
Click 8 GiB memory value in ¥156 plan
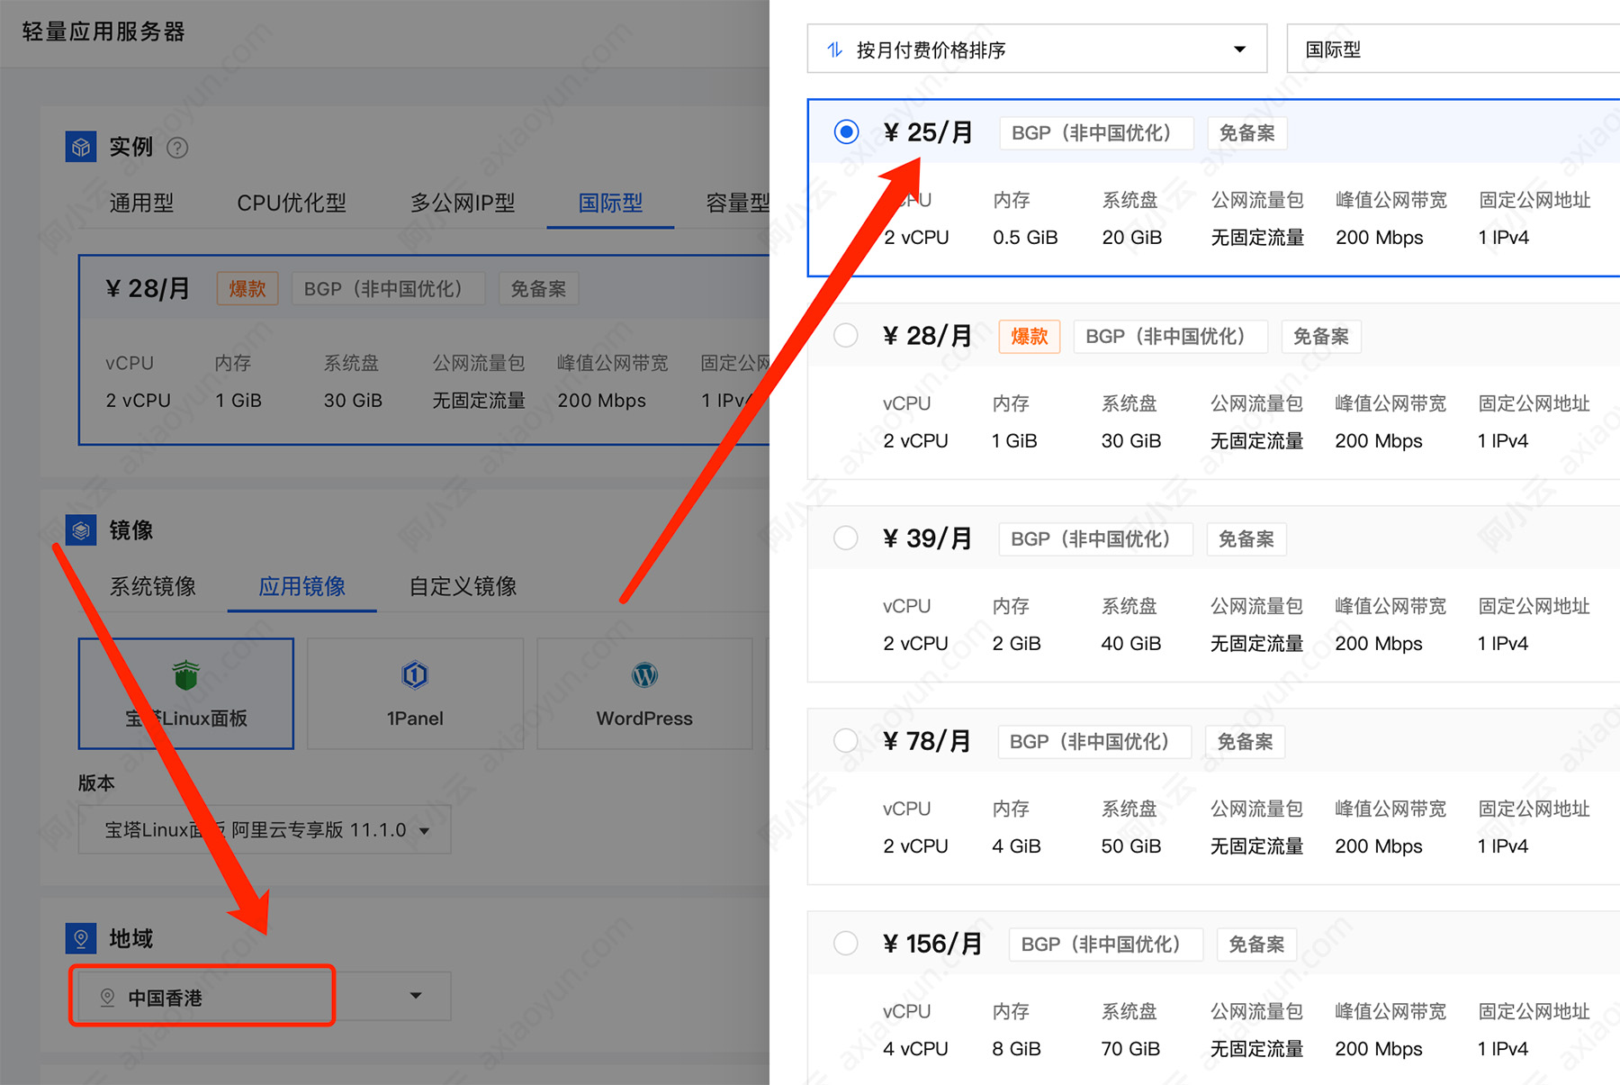tap(1016, 1049)
